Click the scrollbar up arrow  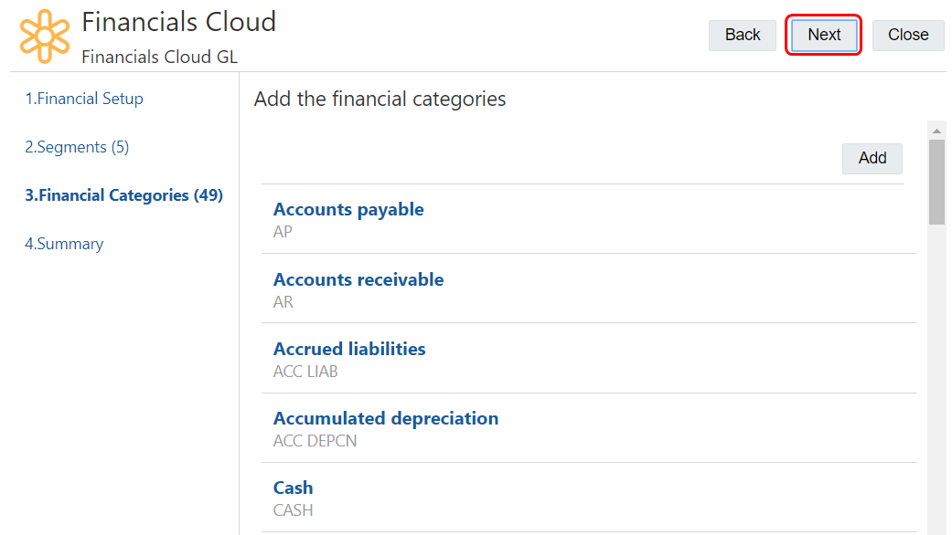[x=936, y=130]
